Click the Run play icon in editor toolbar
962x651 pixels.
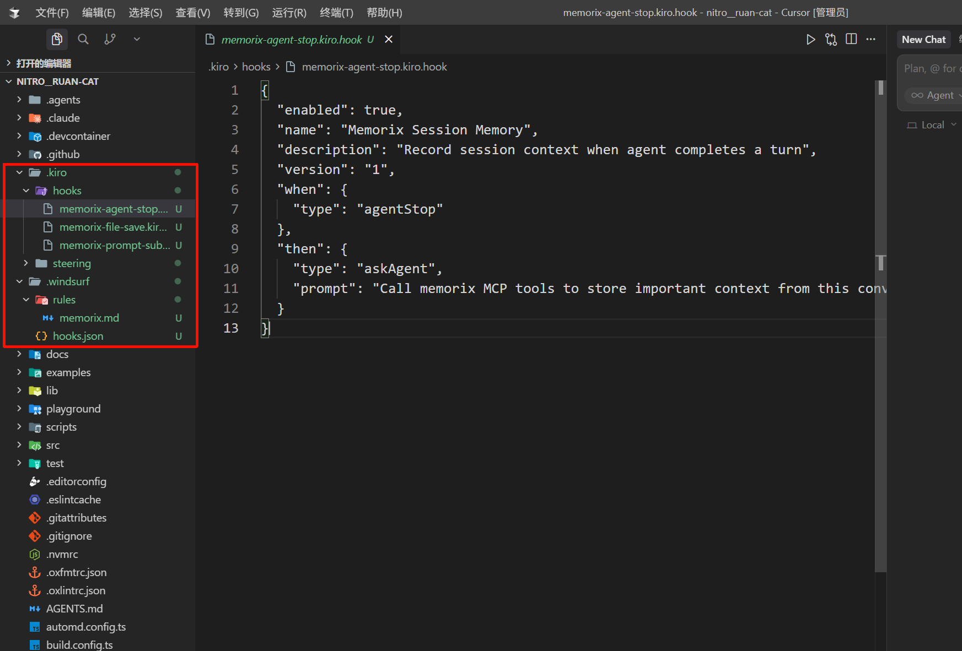click(x=810, y=39)
